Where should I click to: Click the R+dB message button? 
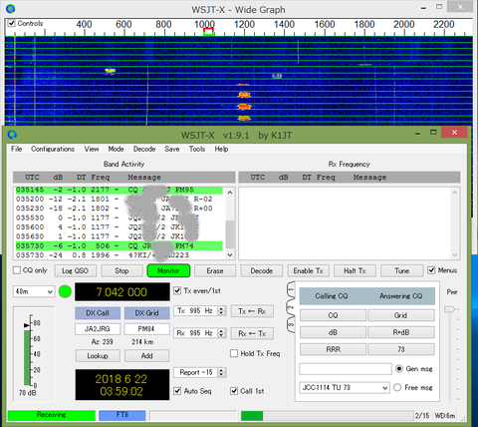click(401, 332)
